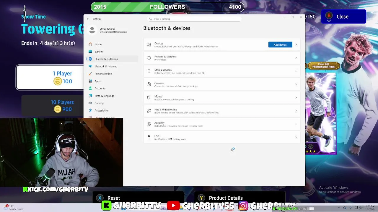Click the 'Ends in: 4 day(s) 3 hr(s)' text
This screenshot has height=212, width=378.
(x=48, y=43)
